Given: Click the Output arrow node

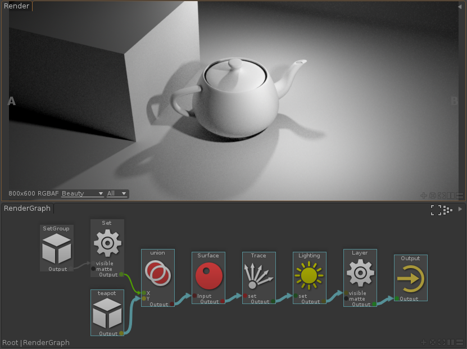Looking at the screenshot, I should tap(410, 279).
